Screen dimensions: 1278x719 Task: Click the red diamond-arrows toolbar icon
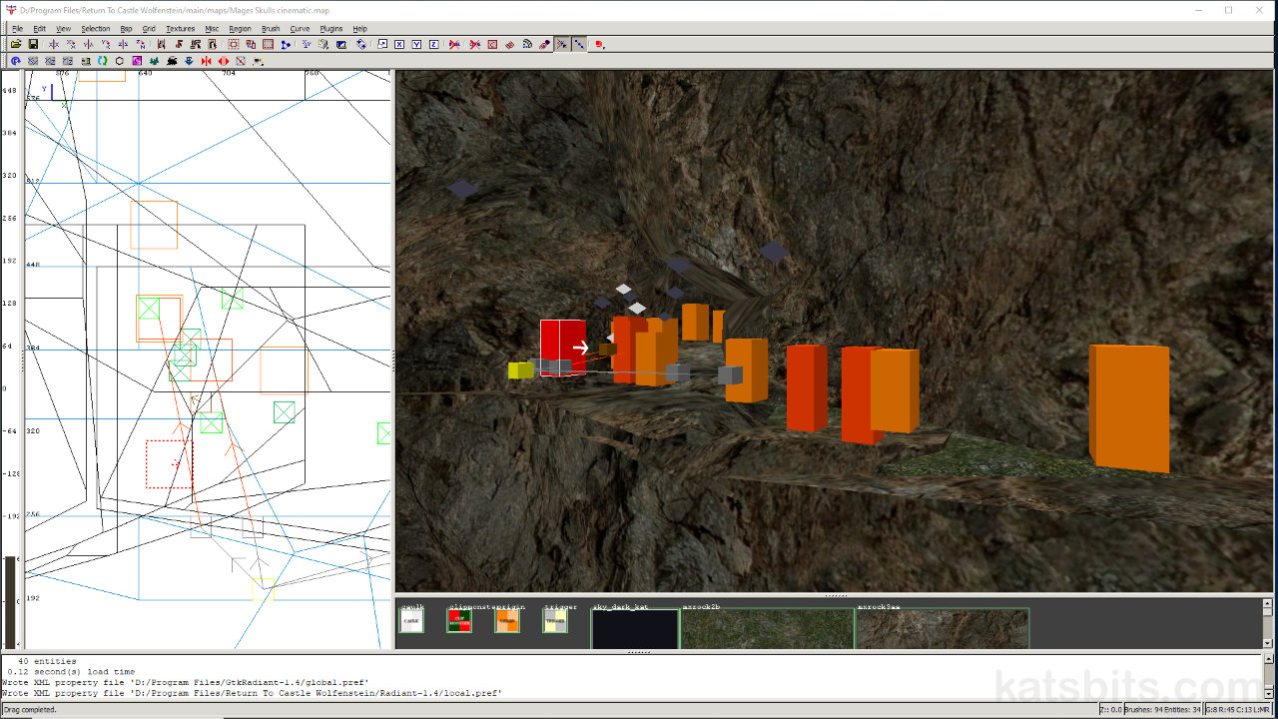tap(223, 61)
